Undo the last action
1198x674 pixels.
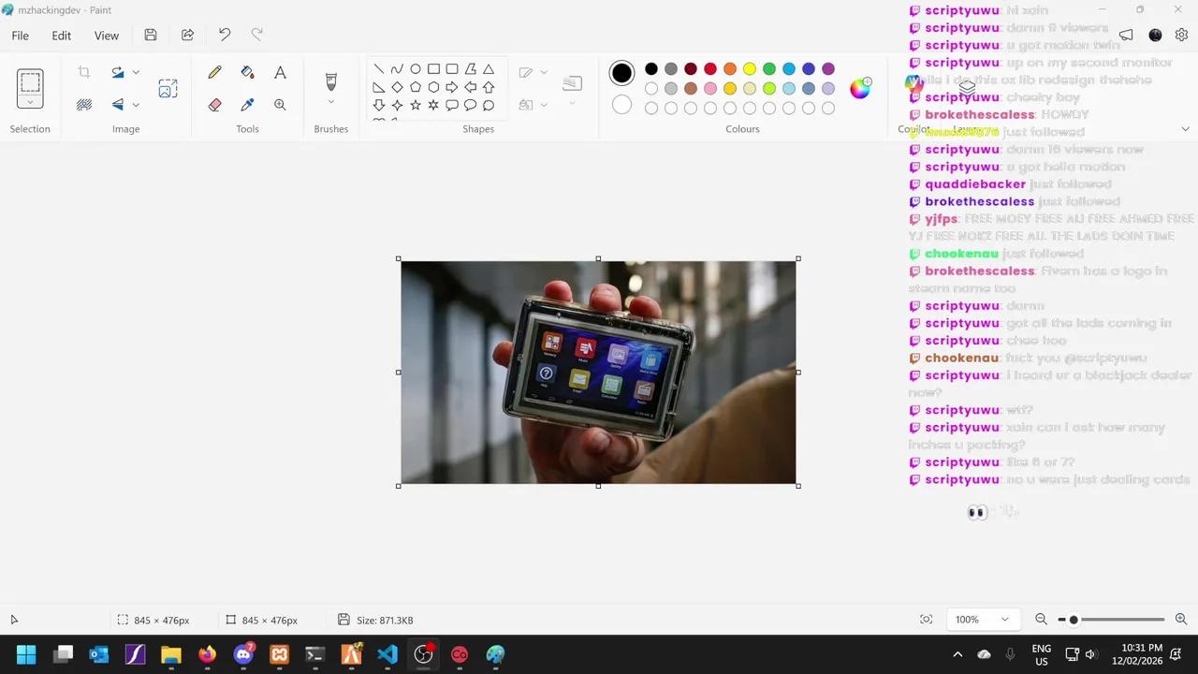point(225,35)
